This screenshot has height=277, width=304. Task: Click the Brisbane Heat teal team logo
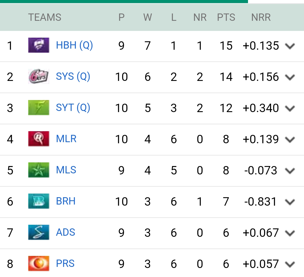click(x=39, y=201)
